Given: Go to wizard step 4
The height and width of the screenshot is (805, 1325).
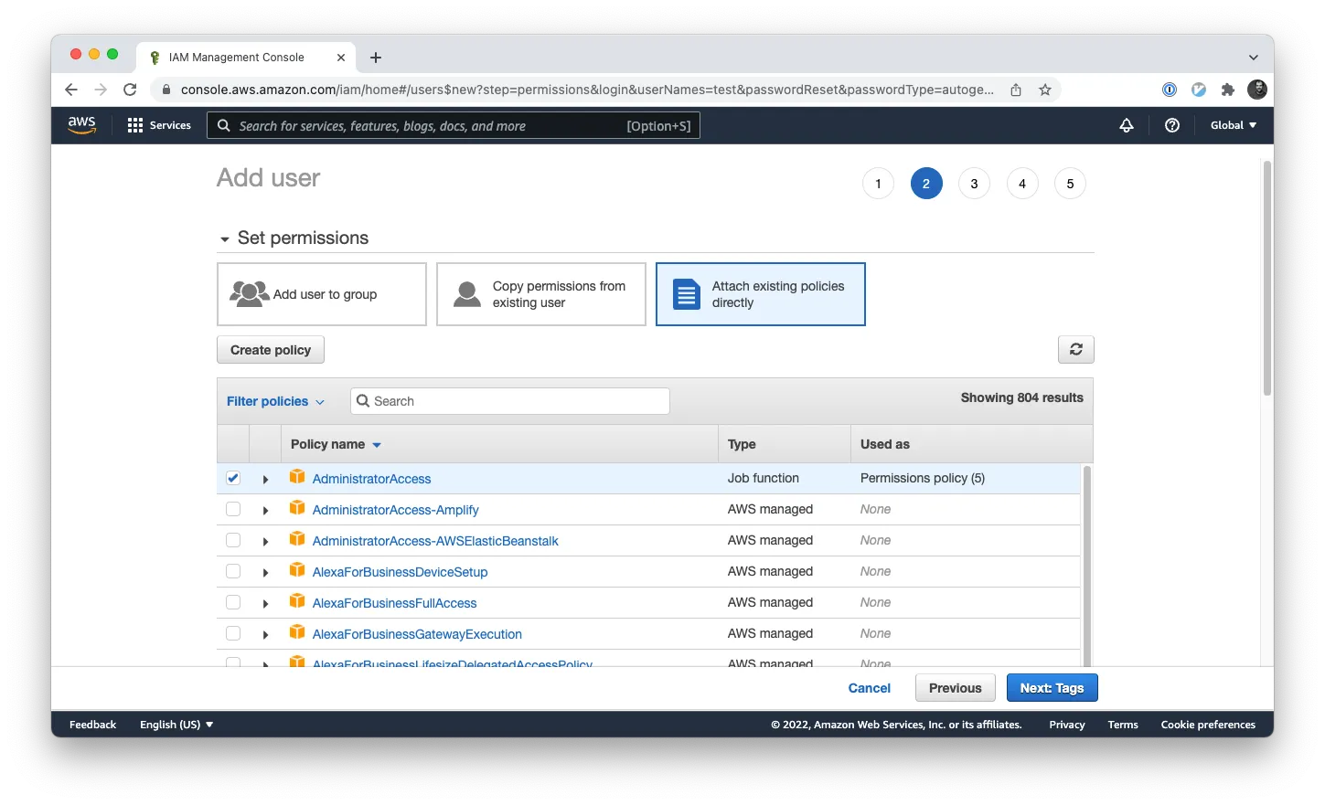Looking at the screenshot, I should (x=1022, y=184).
